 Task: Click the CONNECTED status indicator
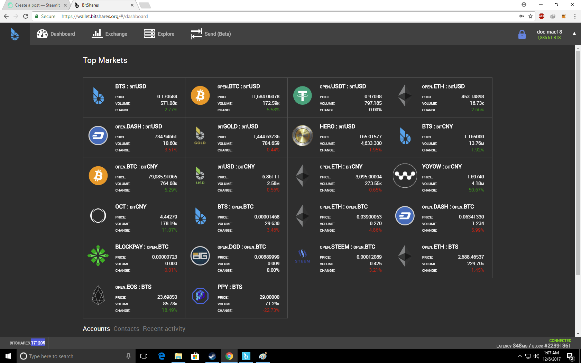click(560, 341)
